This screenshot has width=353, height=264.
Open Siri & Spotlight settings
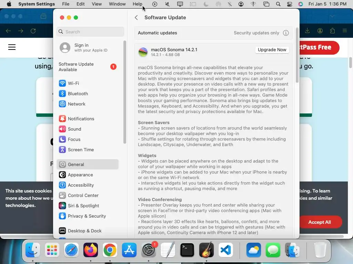coord(87,206)
